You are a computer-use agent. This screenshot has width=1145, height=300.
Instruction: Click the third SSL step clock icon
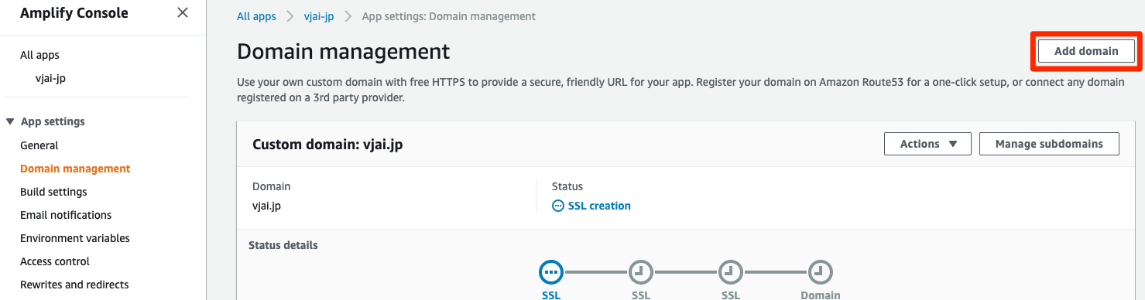coord(730,272)
